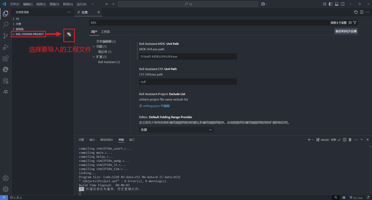Open the Edge browser tools icon
The height and width of the screenshot is (200, 372).
coord(6,70)
